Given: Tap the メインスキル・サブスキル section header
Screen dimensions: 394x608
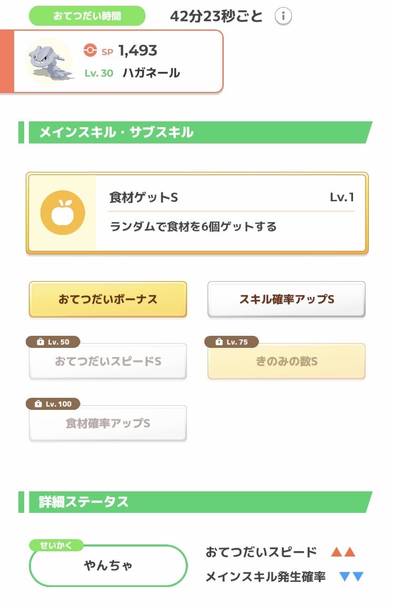Looking at the screenshot, I should pos(195,132).
